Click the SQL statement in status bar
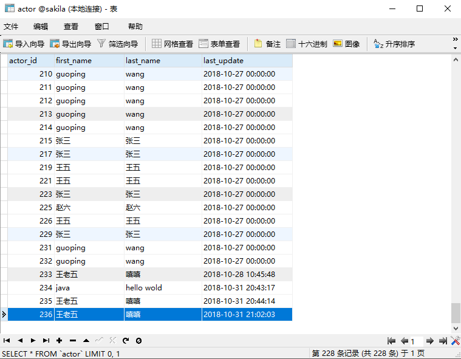 coord(61,354)
